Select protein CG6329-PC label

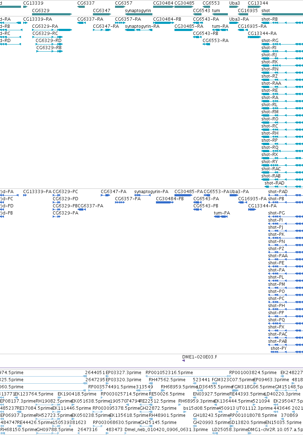coord(65,191)
